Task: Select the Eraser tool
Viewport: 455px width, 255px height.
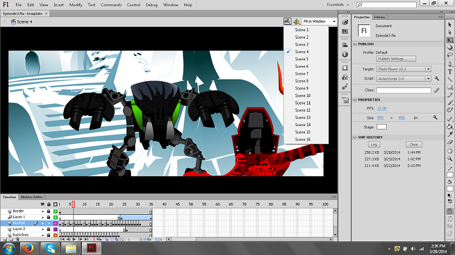Action: pyautogui.click(x=450, y=142)
